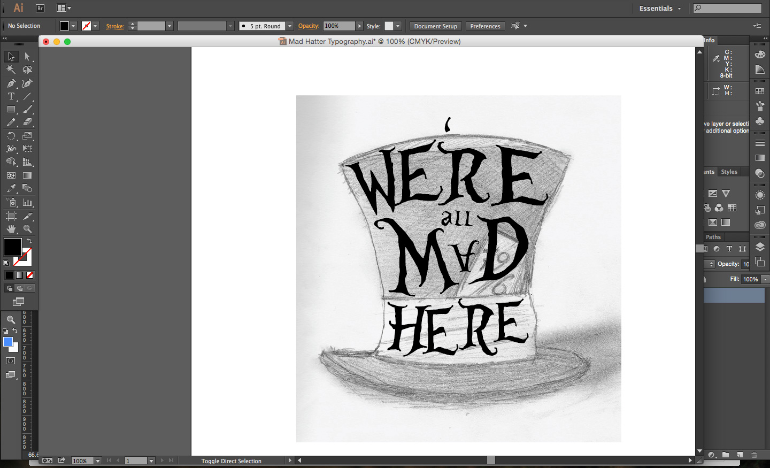Open the Opacity panel link
Viewport: 770px width, 468px height.
point(309,26)
